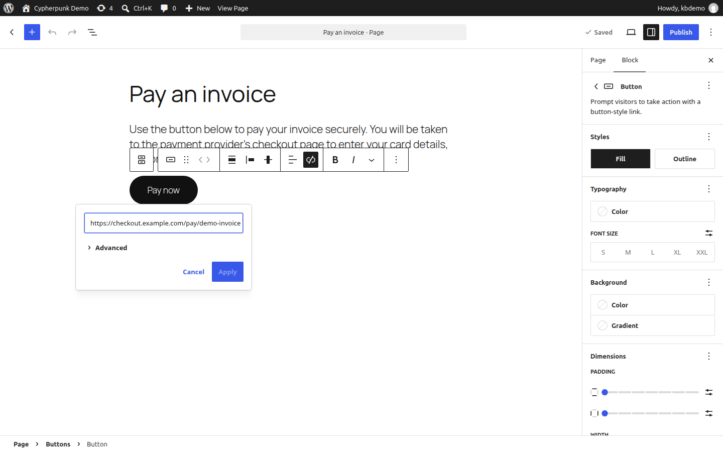Open the New content menu
723x452 pixels.
(x=197, y=8)
